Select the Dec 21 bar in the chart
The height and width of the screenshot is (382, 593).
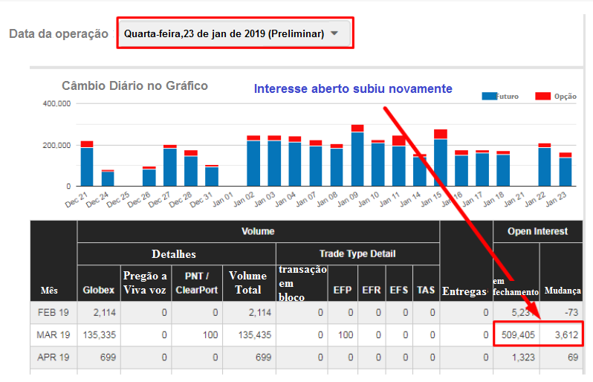point(87,164)
